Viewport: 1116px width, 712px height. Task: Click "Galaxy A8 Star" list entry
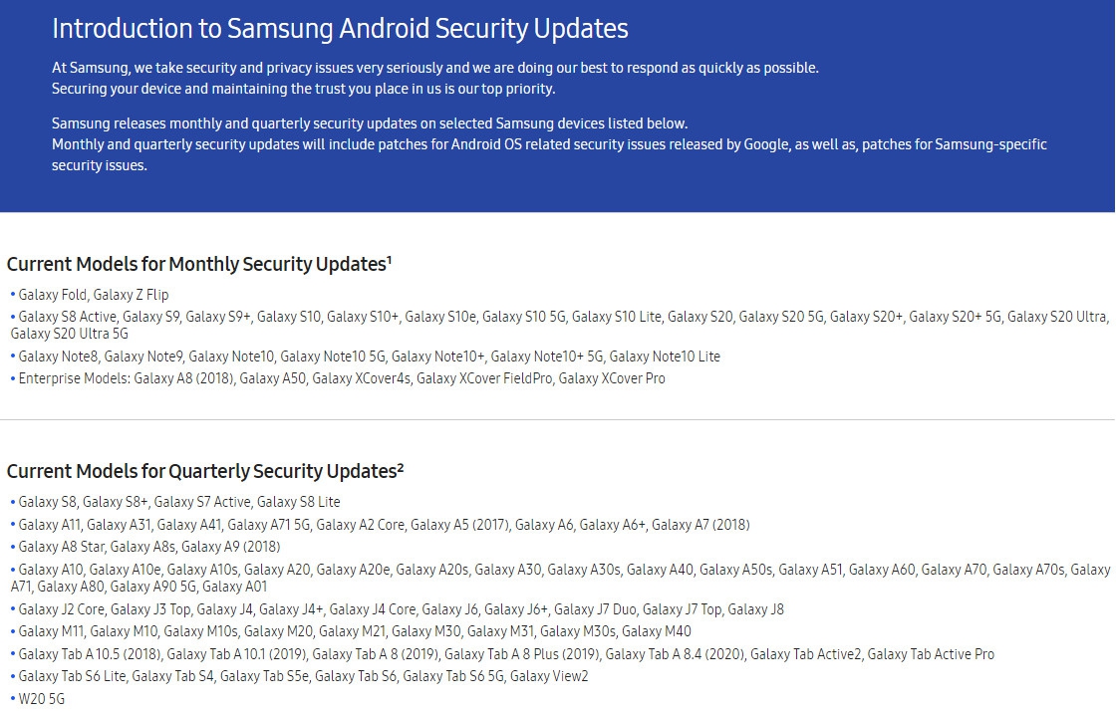coord(61,547)
